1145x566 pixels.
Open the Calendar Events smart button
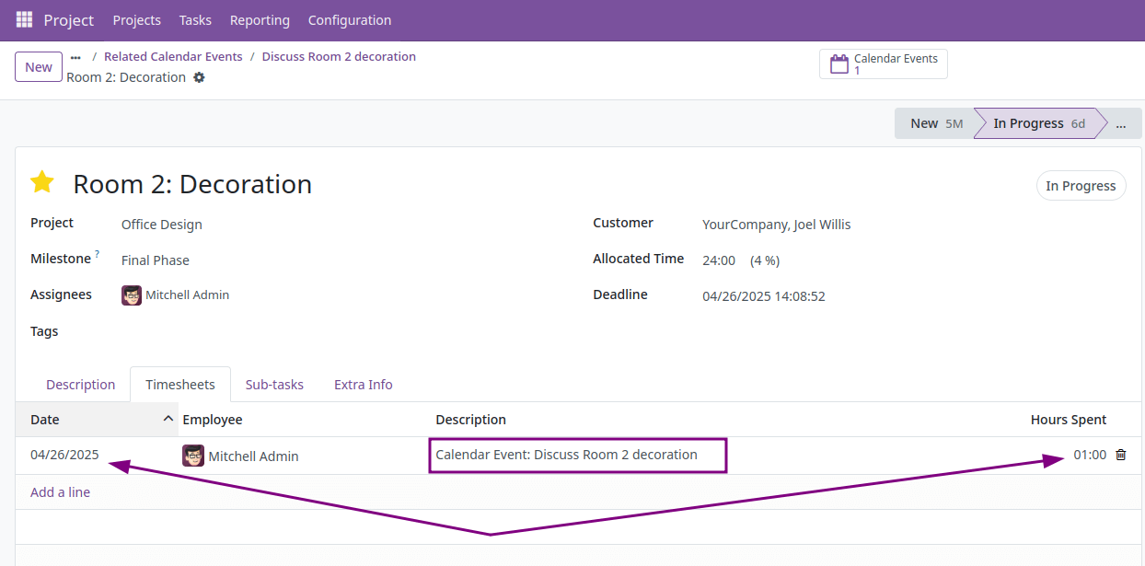point(882,63)
